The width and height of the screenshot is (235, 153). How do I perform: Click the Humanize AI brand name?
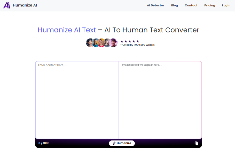coord(25,5)
